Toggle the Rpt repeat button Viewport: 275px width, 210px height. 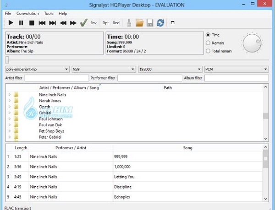click(x=106, y=23)
